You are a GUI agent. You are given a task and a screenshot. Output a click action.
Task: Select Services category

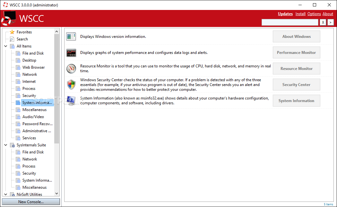[x=29, y=138]
